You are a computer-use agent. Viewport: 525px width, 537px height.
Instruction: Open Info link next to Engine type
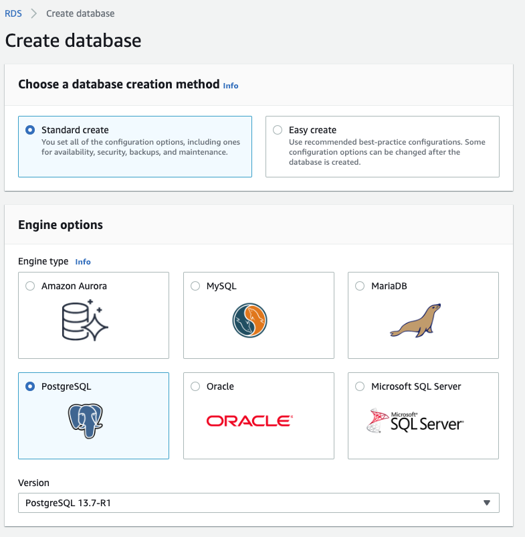tap(83, 262)
